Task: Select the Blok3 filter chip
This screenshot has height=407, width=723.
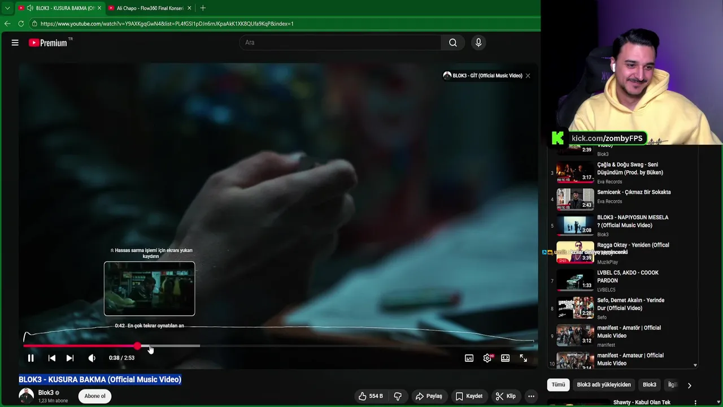Action: (650, 385)
